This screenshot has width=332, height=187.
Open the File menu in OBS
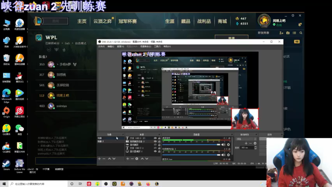pos(102,46)
